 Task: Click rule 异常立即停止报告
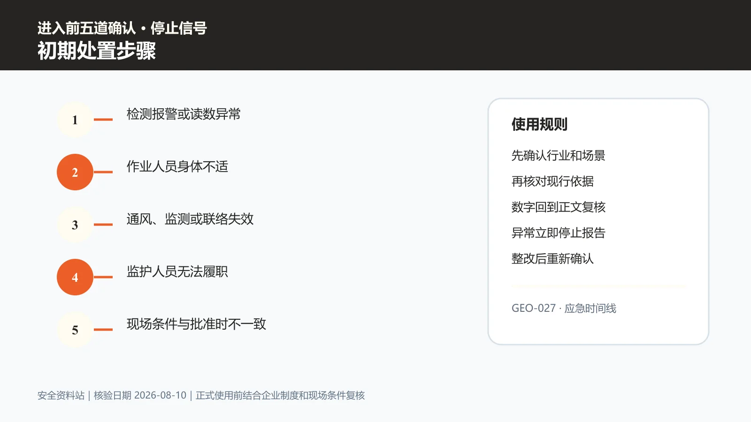[559, 233]
